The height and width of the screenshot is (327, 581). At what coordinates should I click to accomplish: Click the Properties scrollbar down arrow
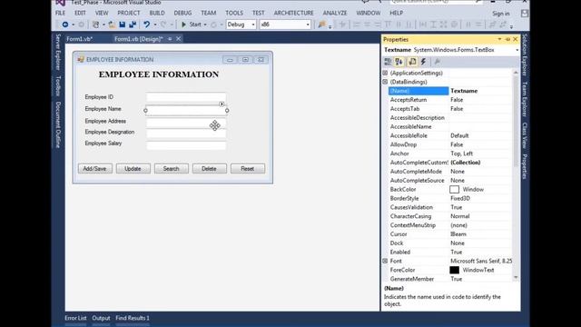click(516, 278)
